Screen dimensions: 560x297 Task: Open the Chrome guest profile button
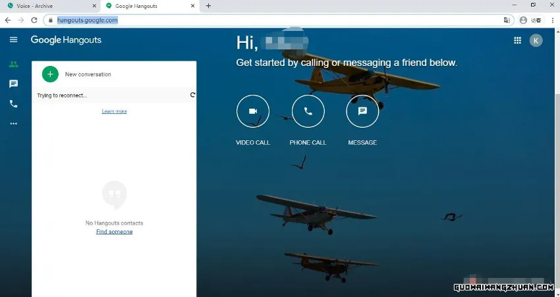tap(530, 20)
